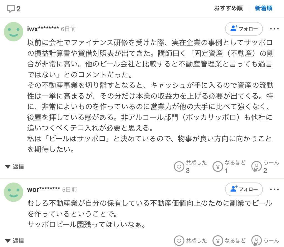React なるほど on iwx comment
Image resolution: width=284 pixels, height=247 pixels.
218,166
